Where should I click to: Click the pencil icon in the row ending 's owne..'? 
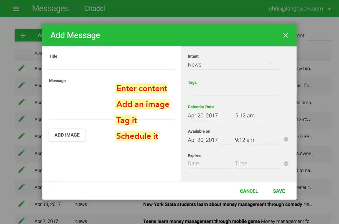[x=21, y=153]
